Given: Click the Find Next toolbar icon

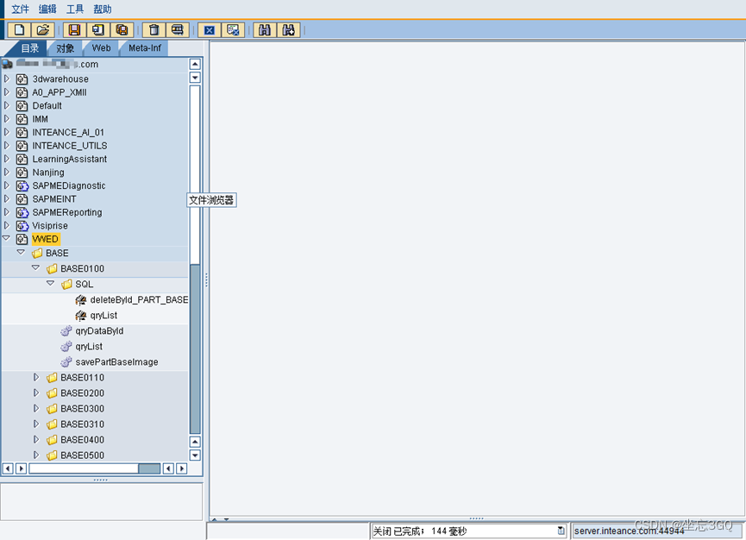Looking at the screenshot, I should pos(285,29).
